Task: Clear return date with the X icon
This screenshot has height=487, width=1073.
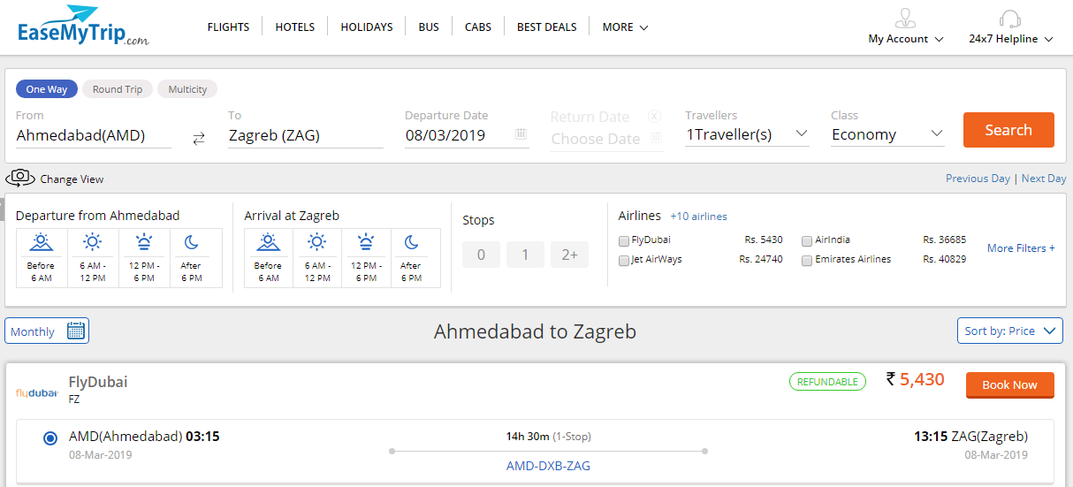Action: tap(654, 117)
